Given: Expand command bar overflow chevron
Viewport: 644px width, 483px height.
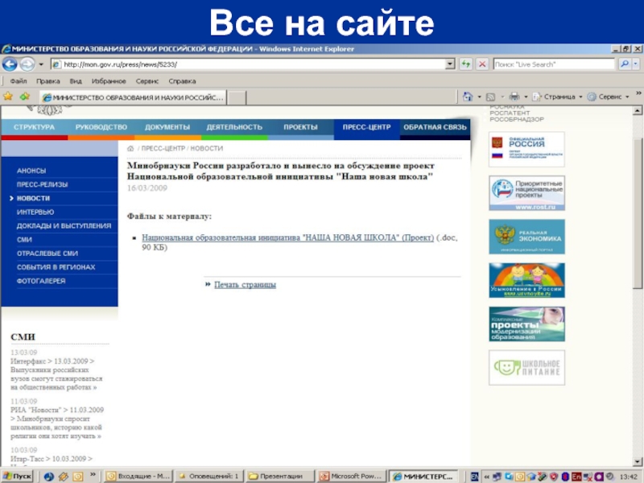Looking at the screenshot, I should [x=638, y=93].
